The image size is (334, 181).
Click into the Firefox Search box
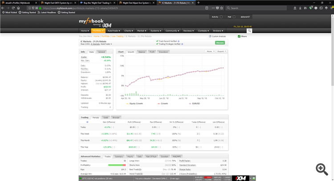point(256,8)
